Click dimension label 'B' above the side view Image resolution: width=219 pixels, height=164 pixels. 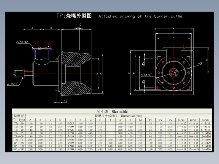51,28
